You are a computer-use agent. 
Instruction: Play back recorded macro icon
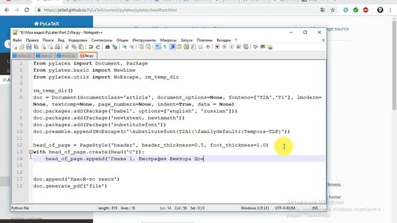tap(231, 47)
